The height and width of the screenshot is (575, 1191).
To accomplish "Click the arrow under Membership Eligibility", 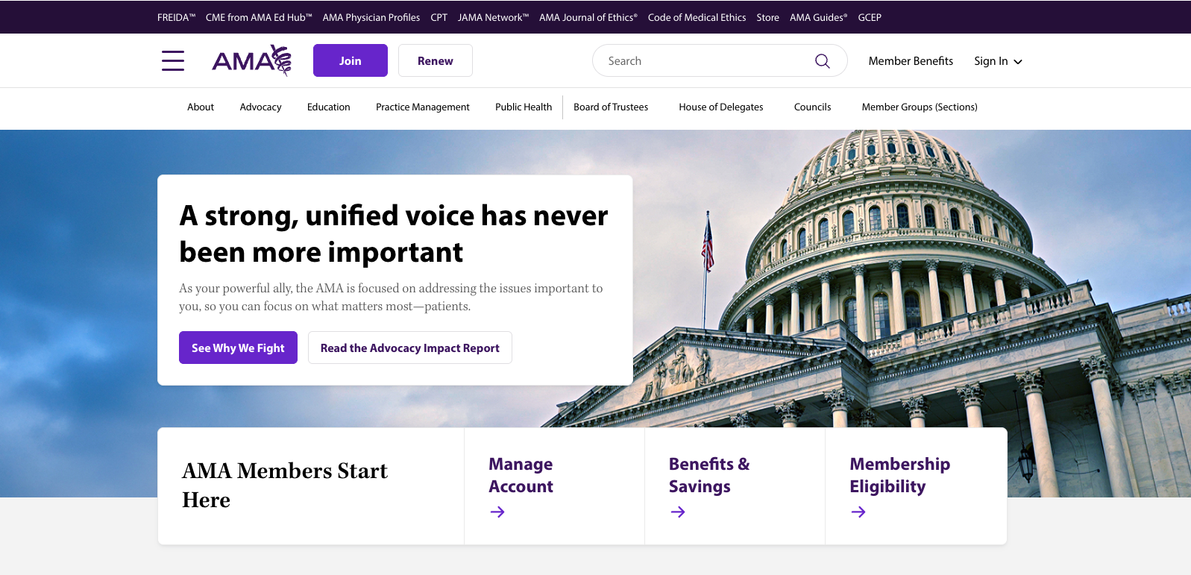I will click(x=858, y=512).
